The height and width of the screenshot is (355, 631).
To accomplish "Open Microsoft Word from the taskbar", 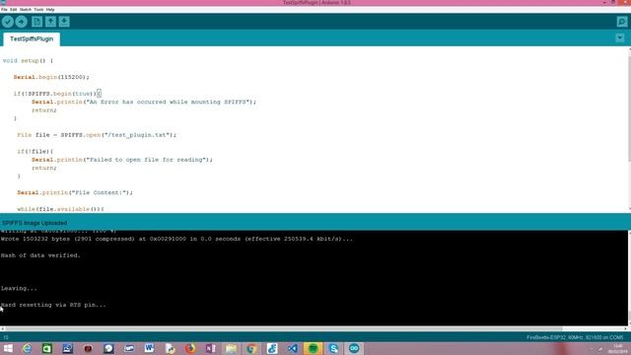I will coord(149,348).
